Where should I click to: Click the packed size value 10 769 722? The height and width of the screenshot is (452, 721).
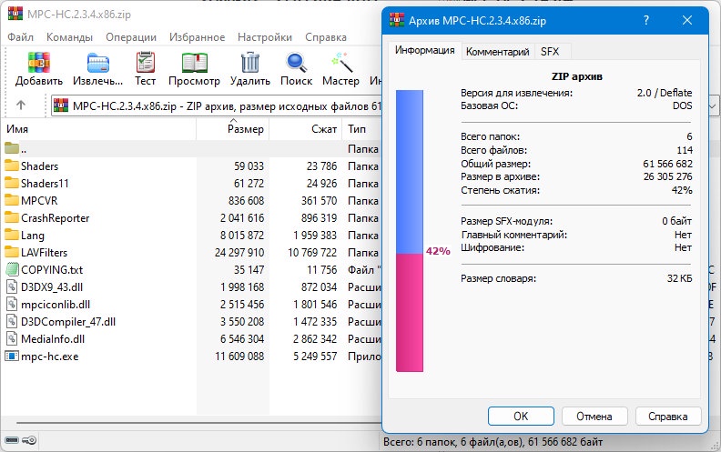tap(312, 252)
